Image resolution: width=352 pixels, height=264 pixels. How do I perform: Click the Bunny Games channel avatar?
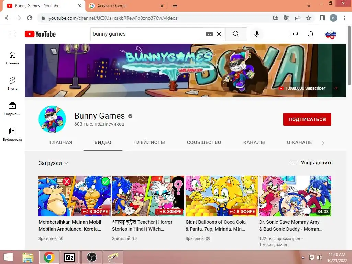click(52, 119)
